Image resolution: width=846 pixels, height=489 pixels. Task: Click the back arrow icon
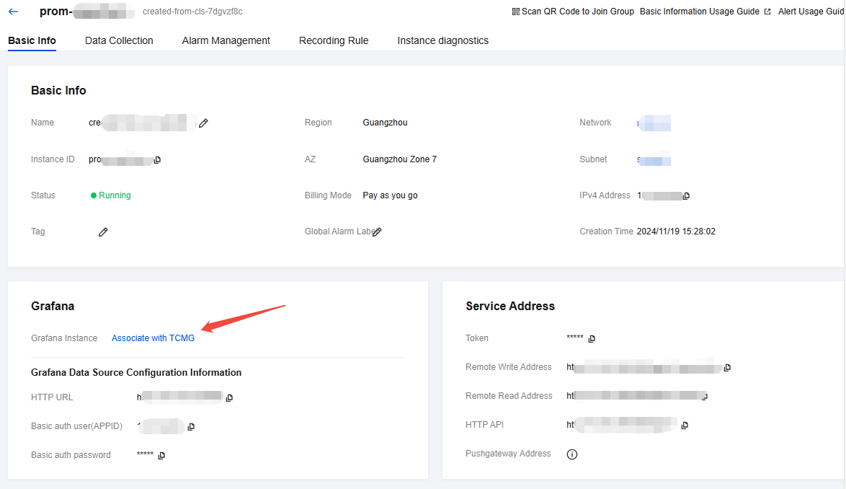point(13,12)
